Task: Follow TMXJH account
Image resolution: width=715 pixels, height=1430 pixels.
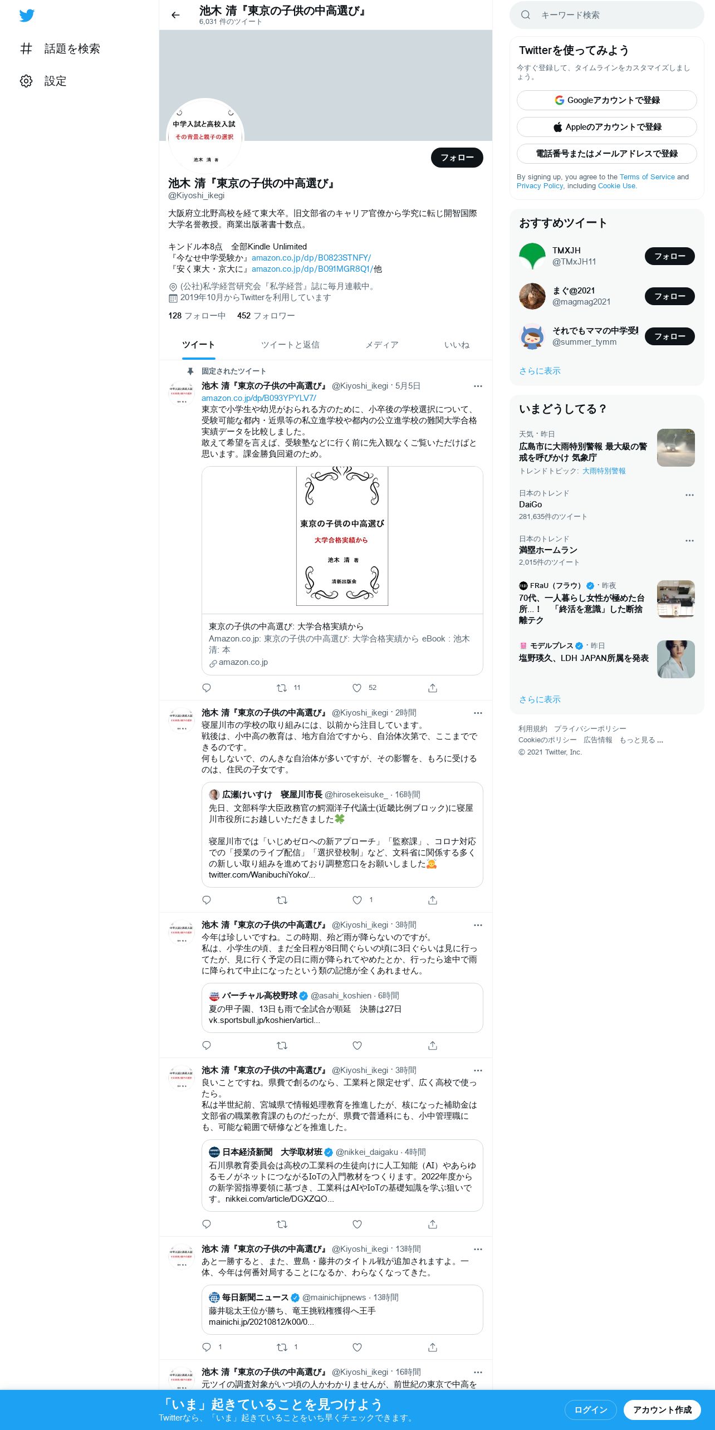Action: (669, 256)
